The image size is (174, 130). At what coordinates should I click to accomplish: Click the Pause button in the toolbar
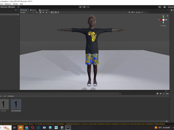(84, 7)
